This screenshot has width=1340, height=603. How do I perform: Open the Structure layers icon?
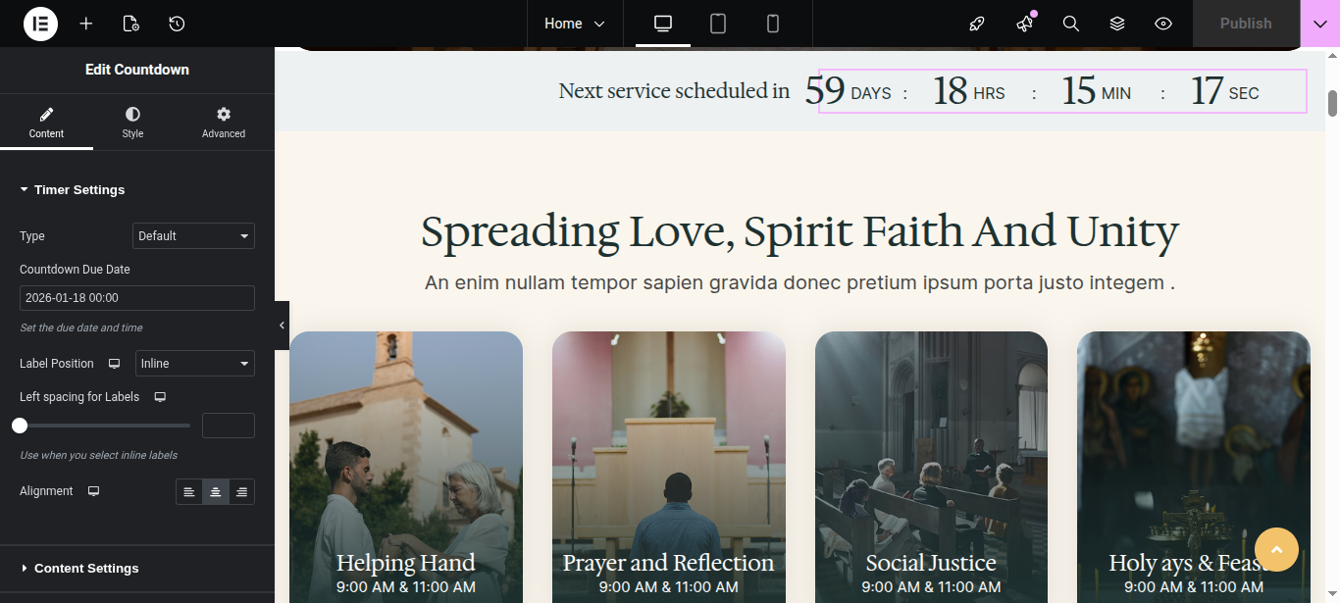[1117, 24]
